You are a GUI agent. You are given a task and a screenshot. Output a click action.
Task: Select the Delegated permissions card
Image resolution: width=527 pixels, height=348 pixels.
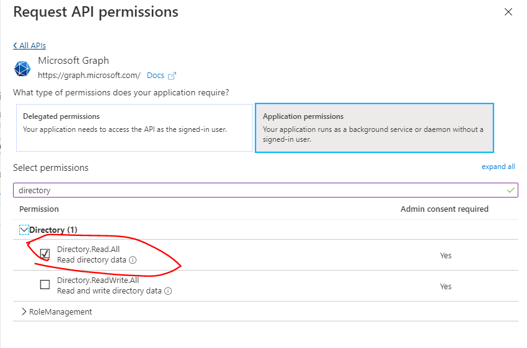point(135,128)
